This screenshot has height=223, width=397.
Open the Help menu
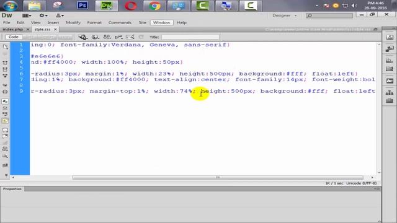click(182, 22)
